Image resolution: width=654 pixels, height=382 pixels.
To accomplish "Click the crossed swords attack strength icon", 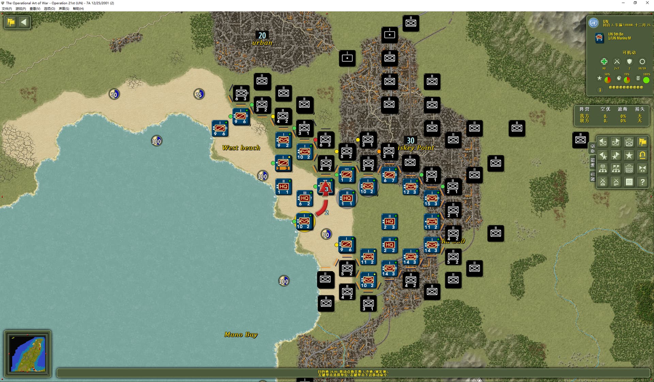I will point(617,62).
